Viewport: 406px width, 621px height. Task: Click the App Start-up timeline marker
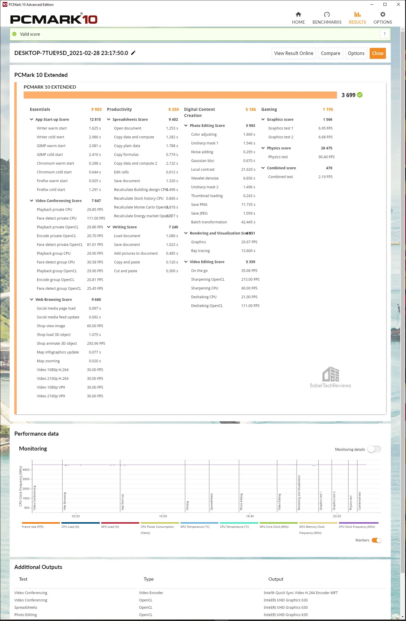click(123, 502)
